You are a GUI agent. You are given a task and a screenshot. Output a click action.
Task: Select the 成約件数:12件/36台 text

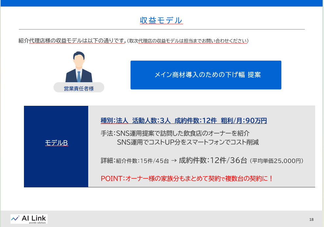click(213, 160)
